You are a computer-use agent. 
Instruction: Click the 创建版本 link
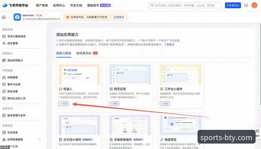point(119,17)
